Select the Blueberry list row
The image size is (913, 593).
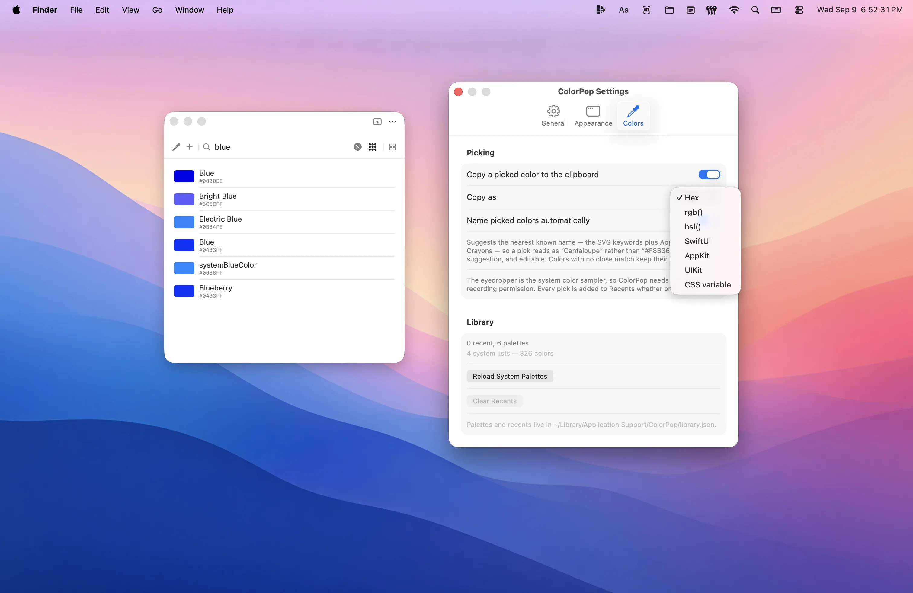pyautogui.click(x=284, y=291)
